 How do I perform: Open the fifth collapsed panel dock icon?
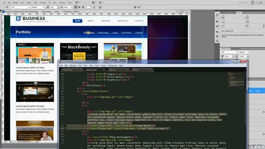(217, 36)
